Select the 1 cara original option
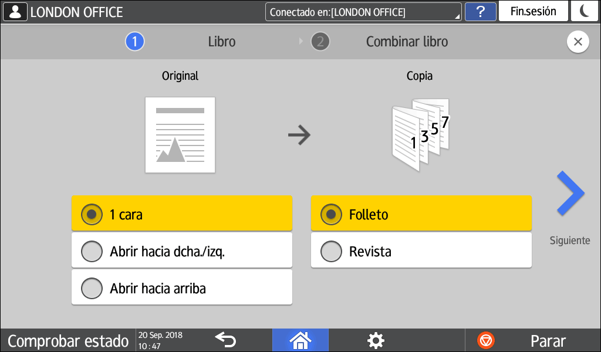This screenshot has width=601, height=352. coord(181,214)
